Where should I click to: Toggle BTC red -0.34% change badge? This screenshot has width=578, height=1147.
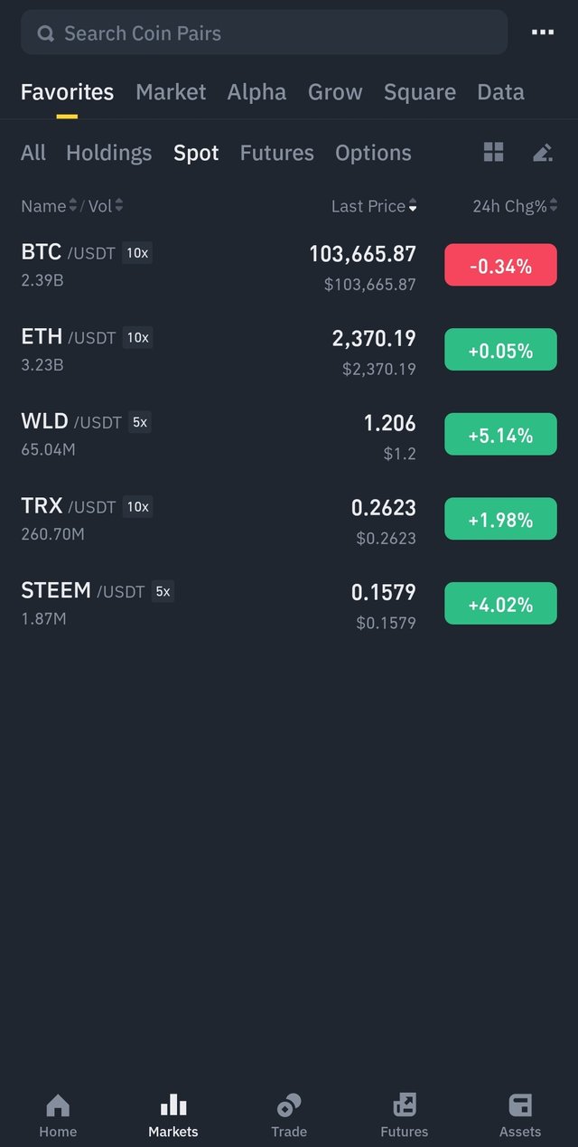(x=500, y=265)
